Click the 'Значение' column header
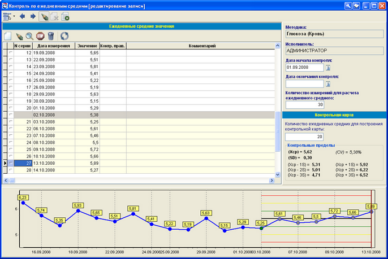 (87, 46)
